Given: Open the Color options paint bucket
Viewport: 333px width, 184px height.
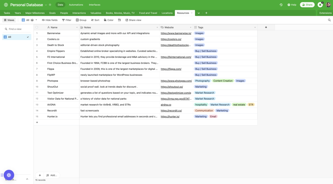Looking at the screenshot, I should pos(109,20).
